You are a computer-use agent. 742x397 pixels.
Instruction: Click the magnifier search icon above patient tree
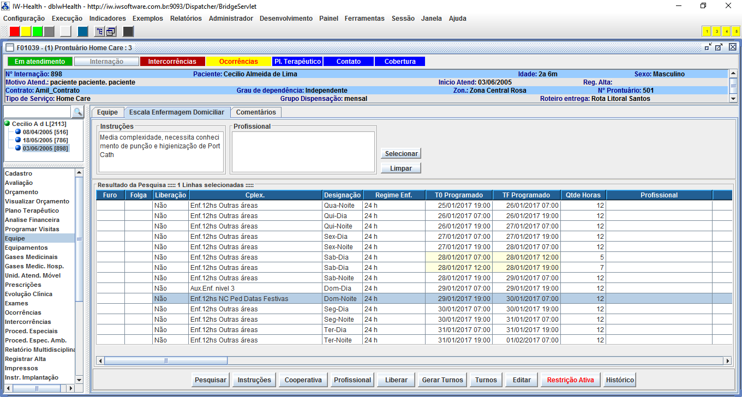(x=78, y=112)
